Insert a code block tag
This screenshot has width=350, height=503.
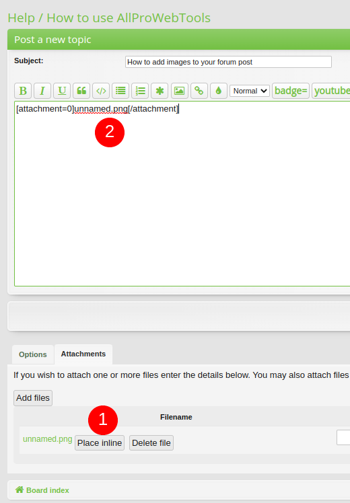[101, 91]
